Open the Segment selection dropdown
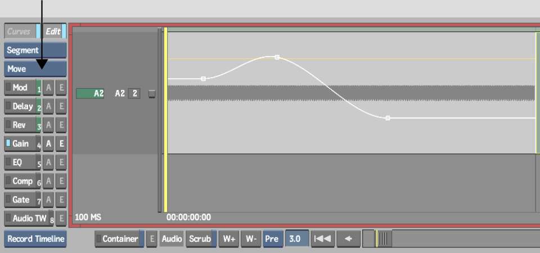Viewport: 540px width, 253px height. (35, 51)
